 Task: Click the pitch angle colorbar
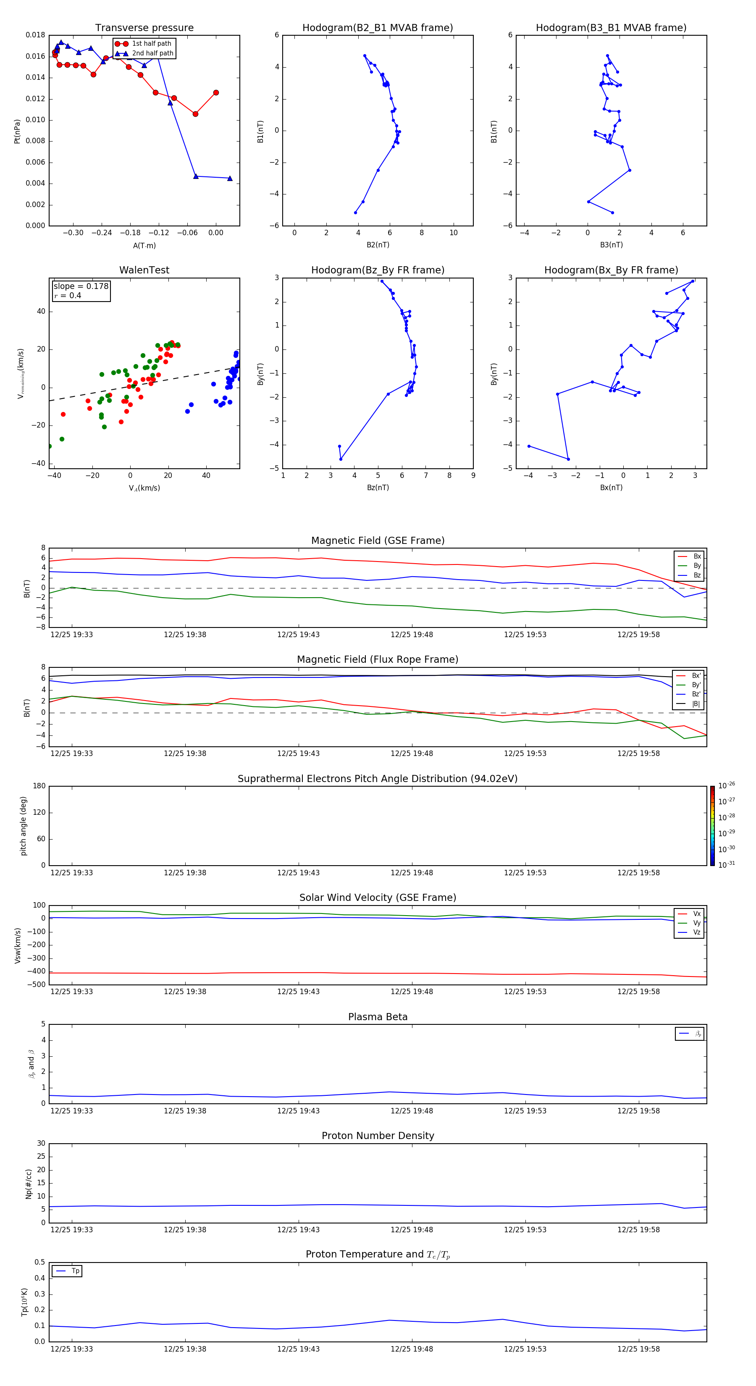click(712, 826)
